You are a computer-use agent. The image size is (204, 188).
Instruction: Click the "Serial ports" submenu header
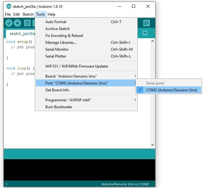click(x=155, y=83)
